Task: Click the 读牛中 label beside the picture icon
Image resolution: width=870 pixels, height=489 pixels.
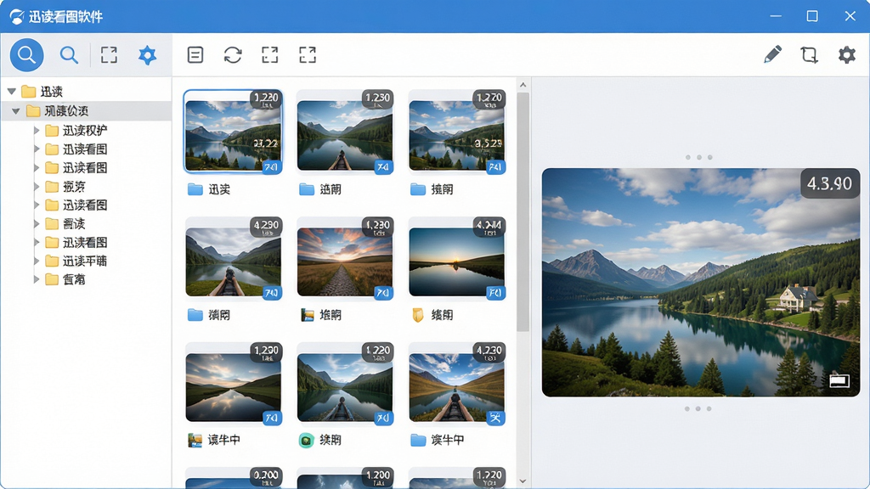Action: 224,441
